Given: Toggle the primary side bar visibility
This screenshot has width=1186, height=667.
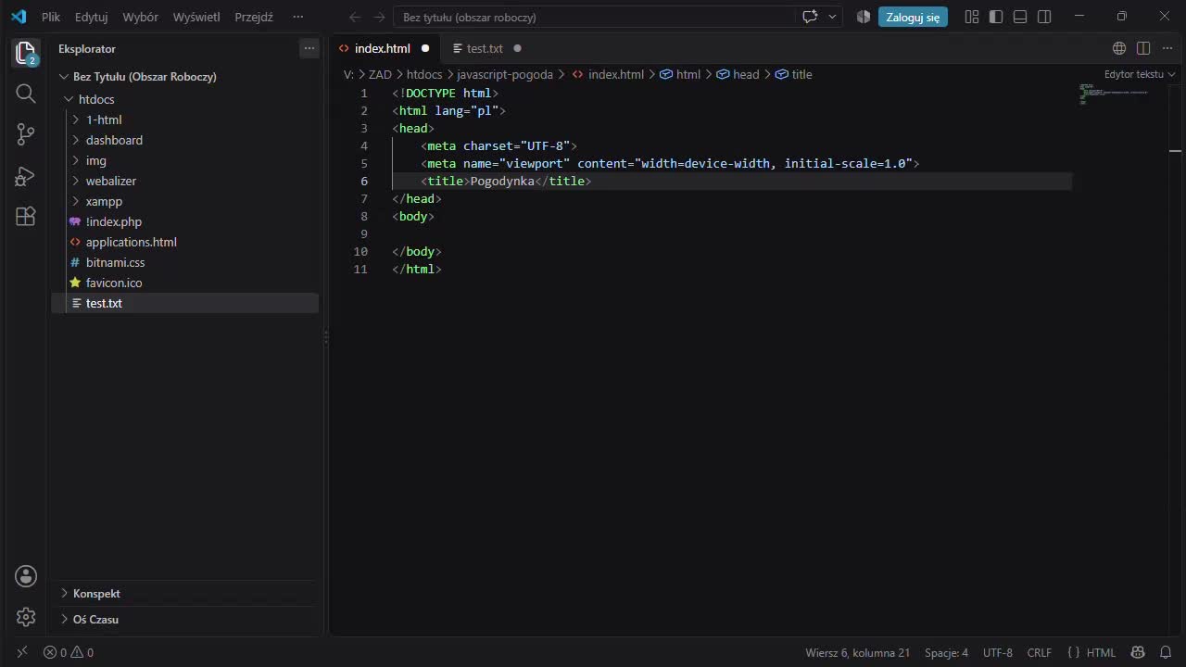Looking at the screenshot, I should 996,17.
